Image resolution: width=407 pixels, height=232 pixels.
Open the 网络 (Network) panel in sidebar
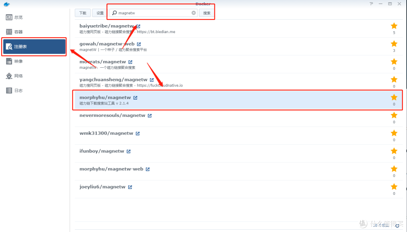[17, 76]
